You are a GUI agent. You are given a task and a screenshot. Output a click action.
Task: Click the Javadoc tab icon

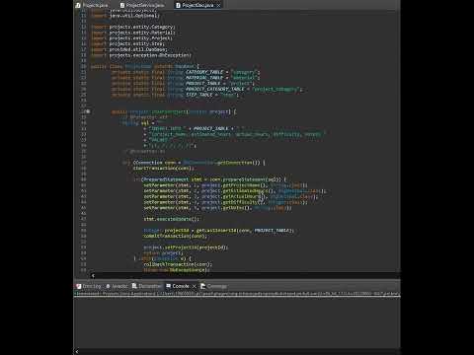coord(108,286)
